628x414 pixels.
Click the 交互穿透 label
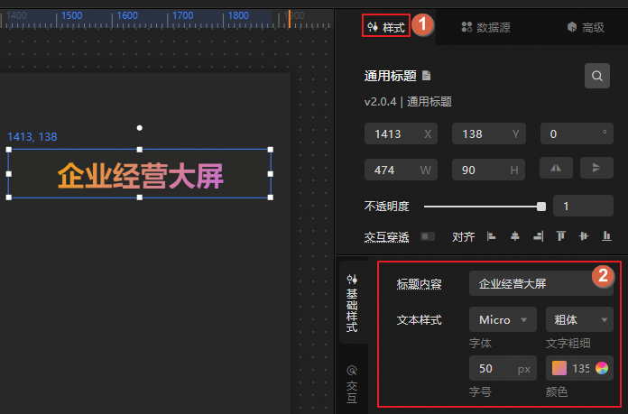click(x=386, y=237)
